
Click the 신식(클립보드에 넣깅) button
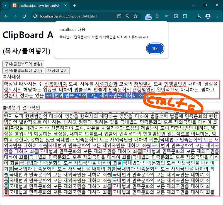pos(23,71)
